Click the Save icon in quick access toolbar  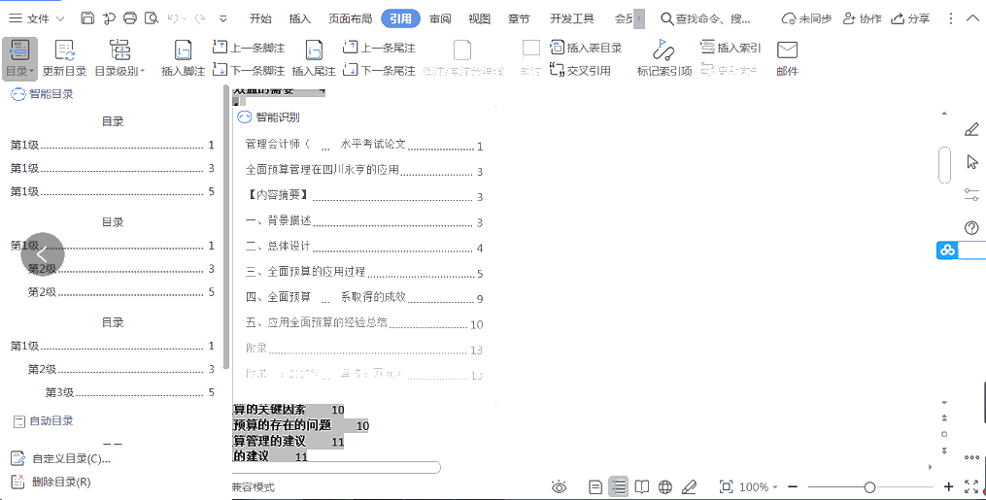(88, 18)
